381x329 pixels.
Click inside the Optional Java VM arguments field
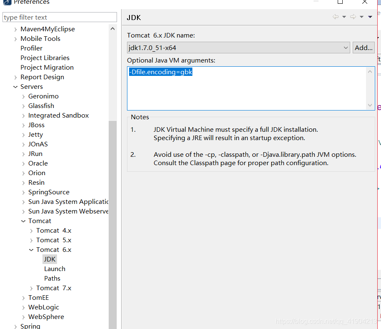[x=251, y=88]
